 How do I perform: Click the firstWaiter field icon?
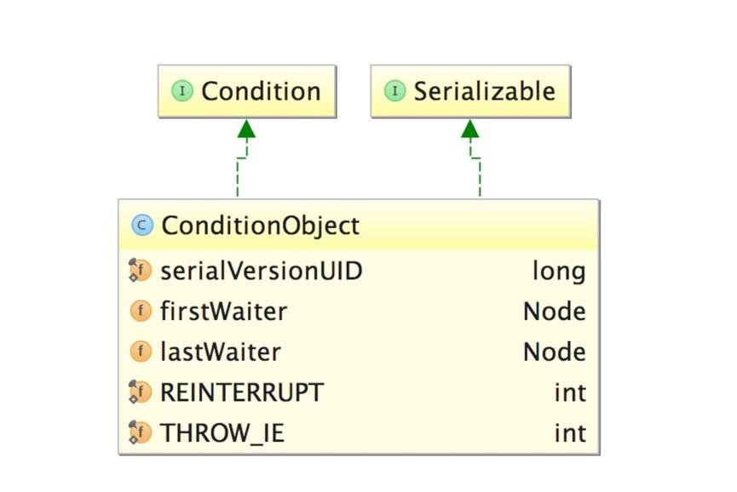(141, 312)
